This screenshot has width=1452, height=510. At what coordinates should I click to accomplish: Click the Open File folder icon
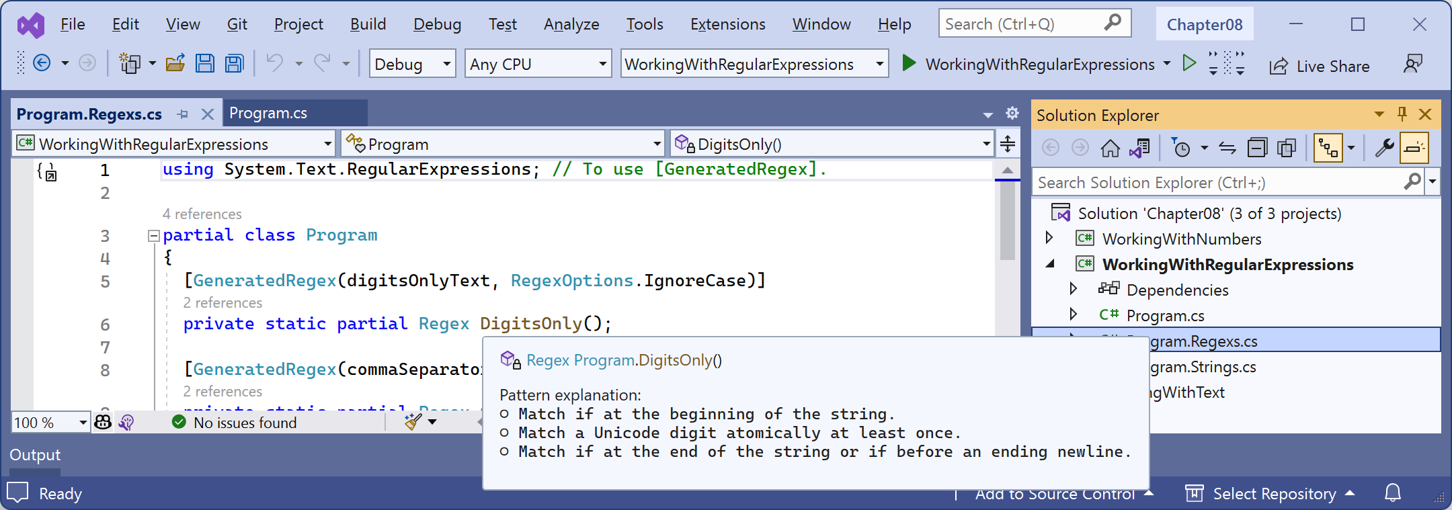[x=175, y=63]
